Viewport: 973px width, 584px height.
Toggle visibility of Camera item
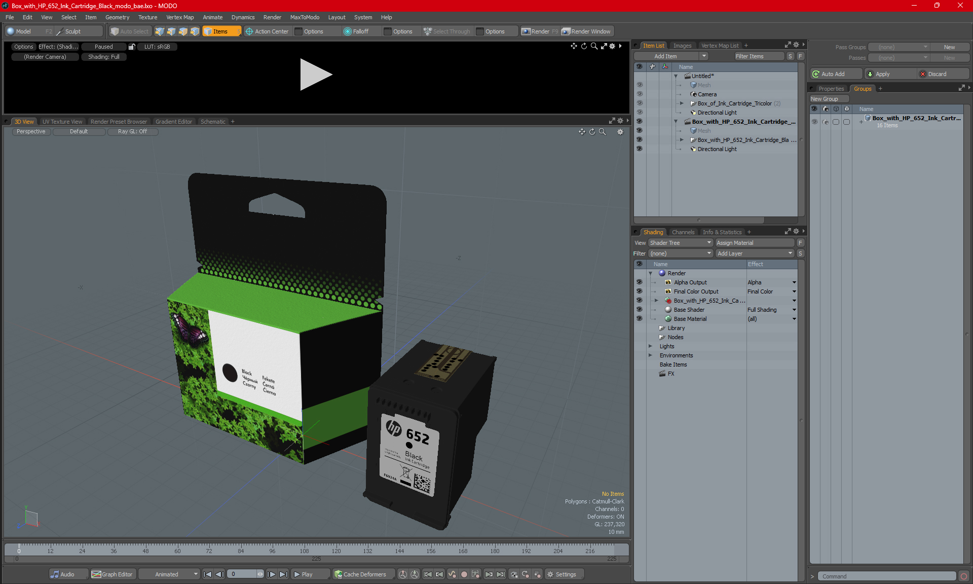640,94
